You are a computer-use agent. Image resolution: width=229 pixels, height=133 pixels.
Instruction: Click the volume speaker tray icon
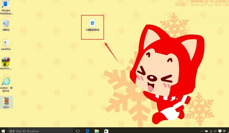[215, 131]
